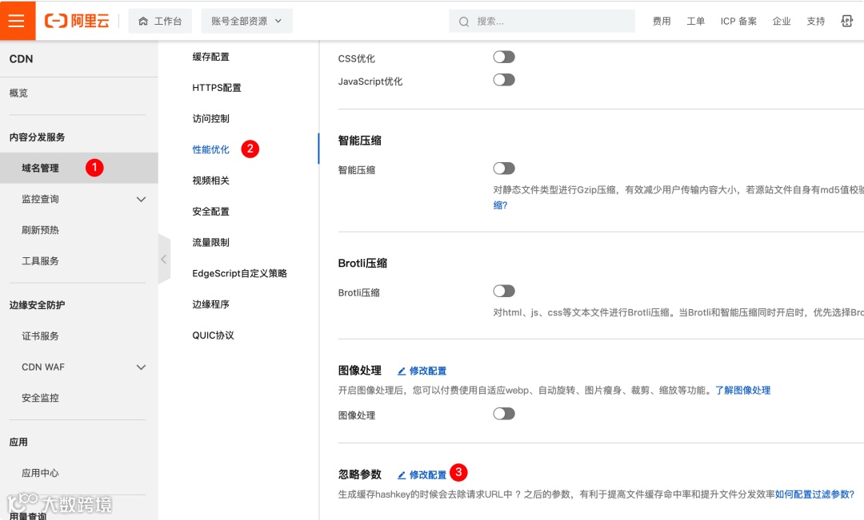The height and width of the screenshot is (520, 864).
Task: Switch to HTTPS配置 tab
Action: coord(217,88)
